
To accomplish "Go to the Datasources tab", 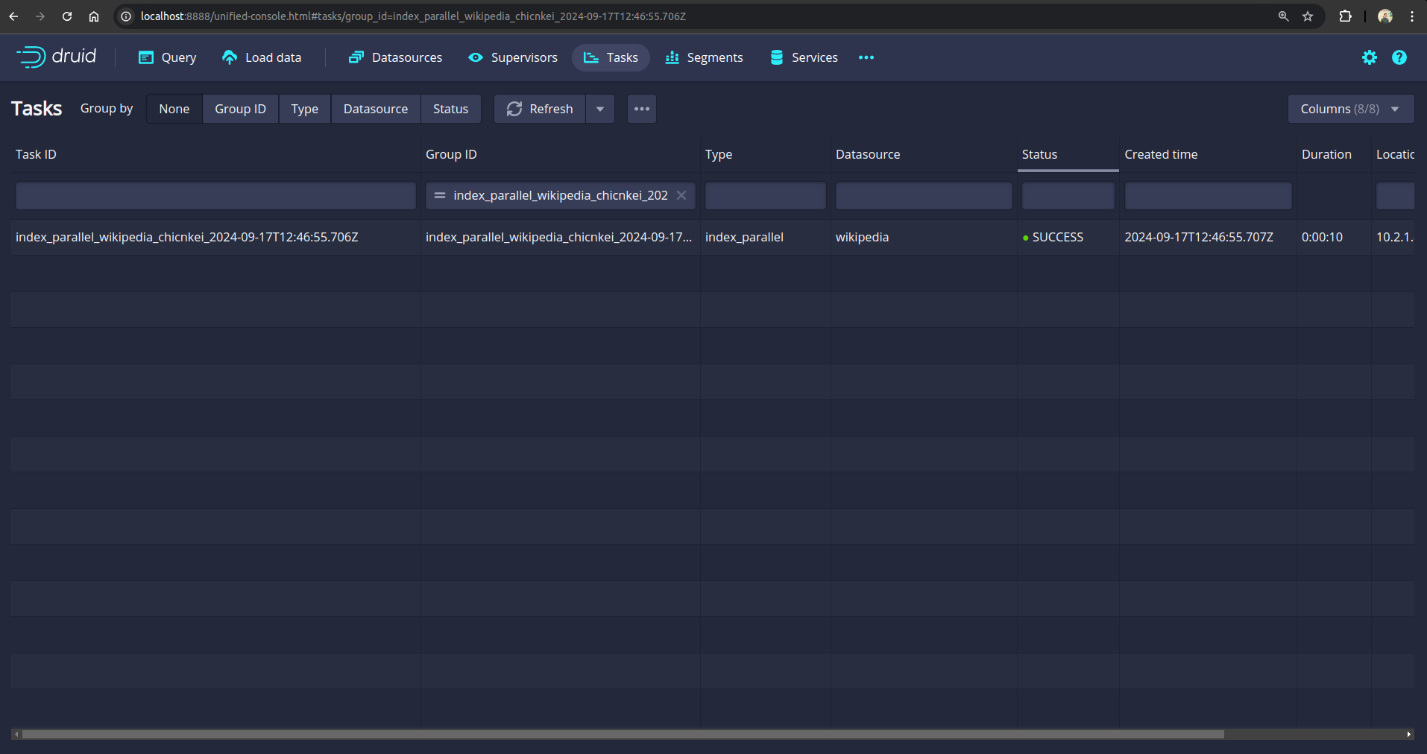I will pos(395,57).
